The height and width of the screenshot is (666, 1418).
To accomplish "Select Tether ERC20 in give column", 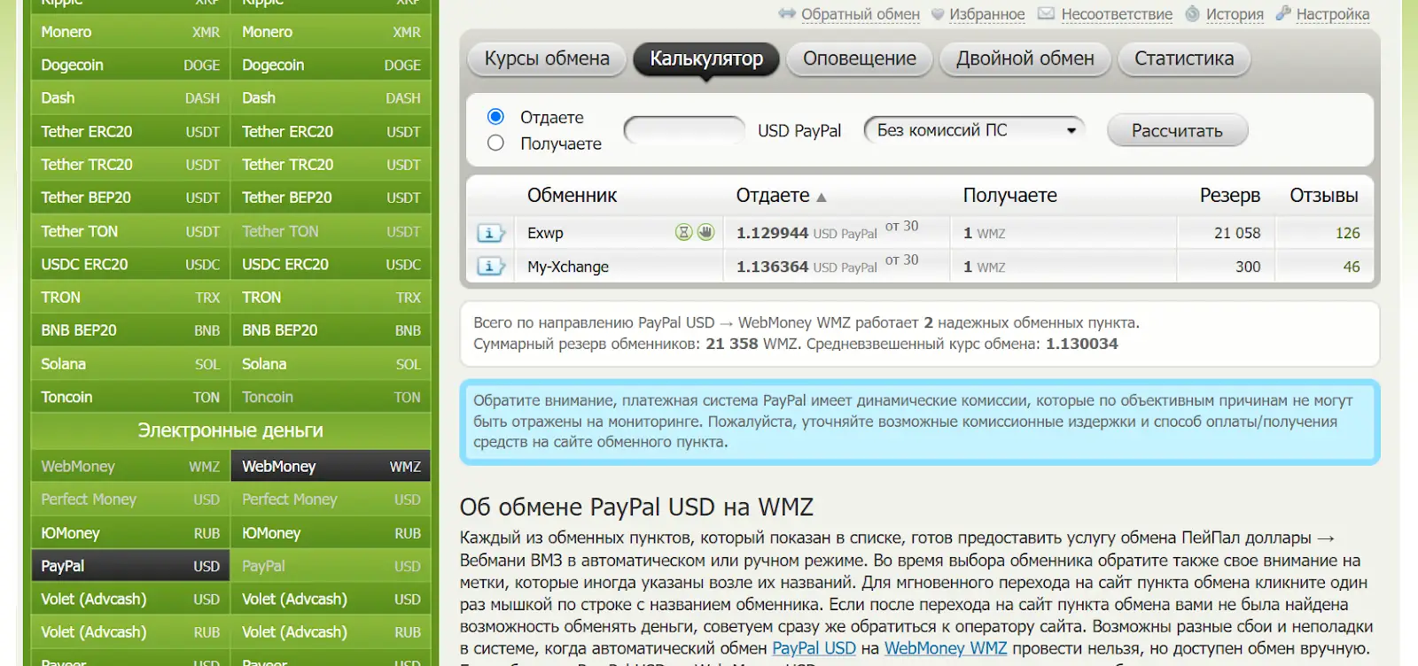I will (x=130, y=131).
